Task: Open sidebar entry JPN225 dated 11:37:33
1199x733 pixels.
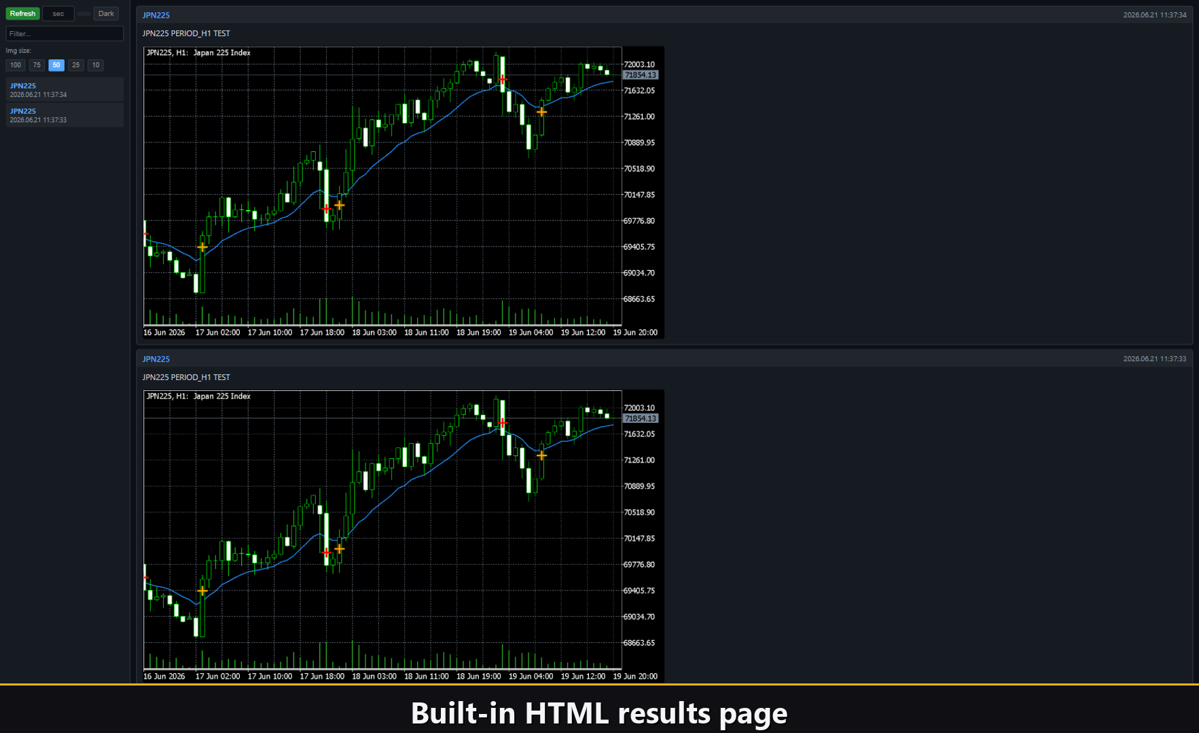Action: tap(65, 115)
